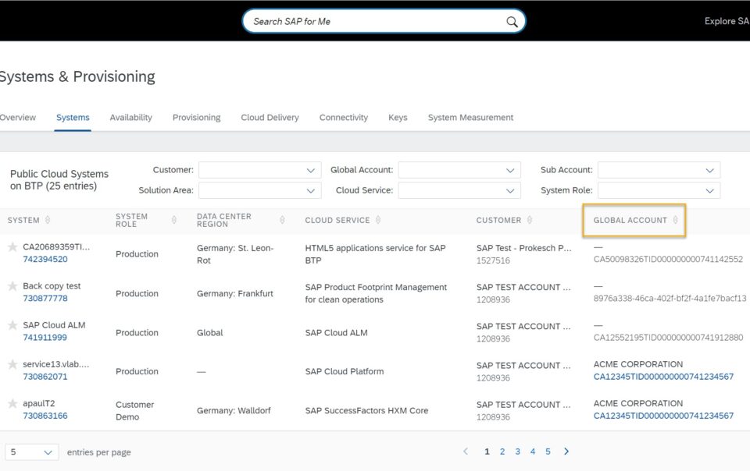Open the Customer filter dropdown

[x=259, y=170]
